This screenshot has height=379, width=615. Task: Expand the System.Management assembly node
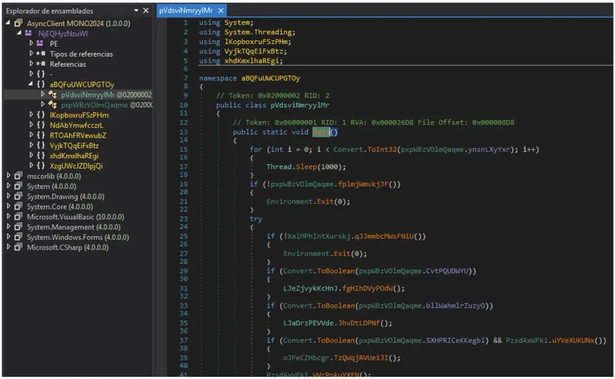pos(9,227)
